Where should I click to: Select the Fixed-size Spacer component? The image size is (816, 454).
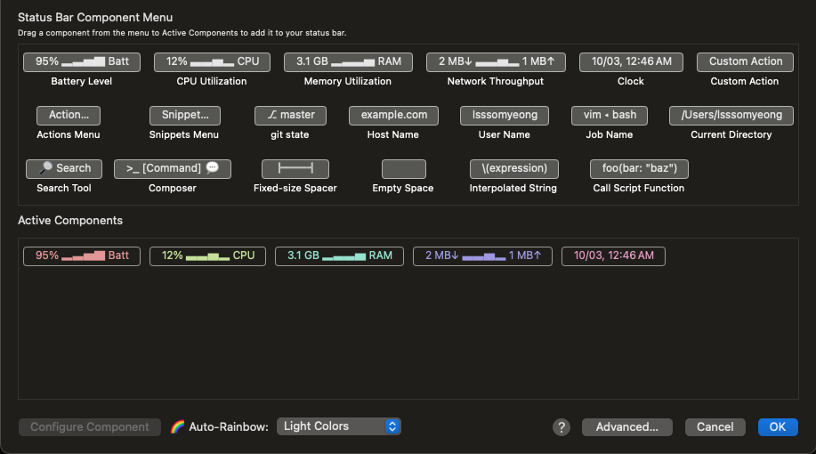click(x=295, y=168)
